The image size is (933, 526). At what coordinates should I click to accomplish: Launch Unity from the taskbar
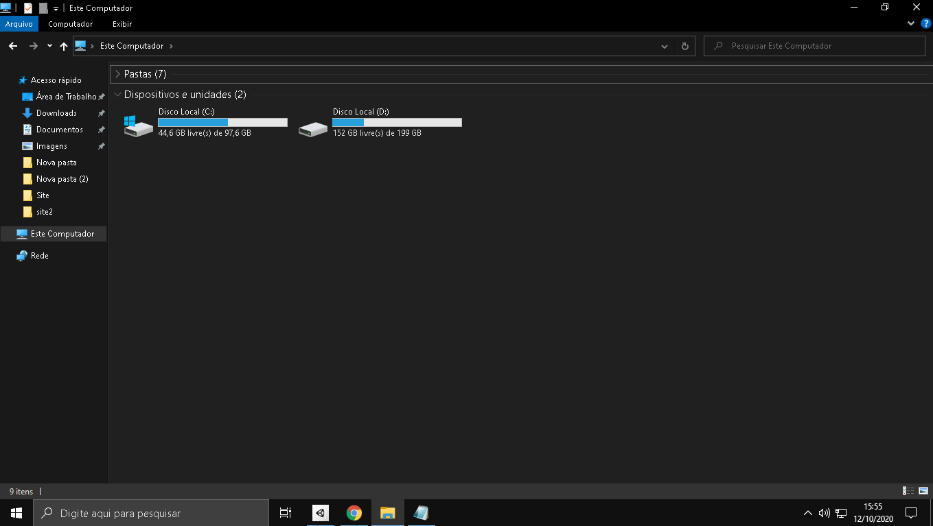(x=321, y=512)
